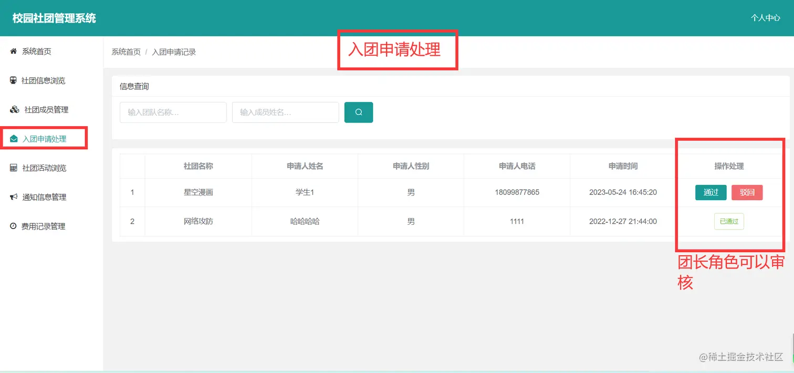Viewport: 794px width, 373px height.
Task: Click the 操作处理 column header
Action: 729,166
